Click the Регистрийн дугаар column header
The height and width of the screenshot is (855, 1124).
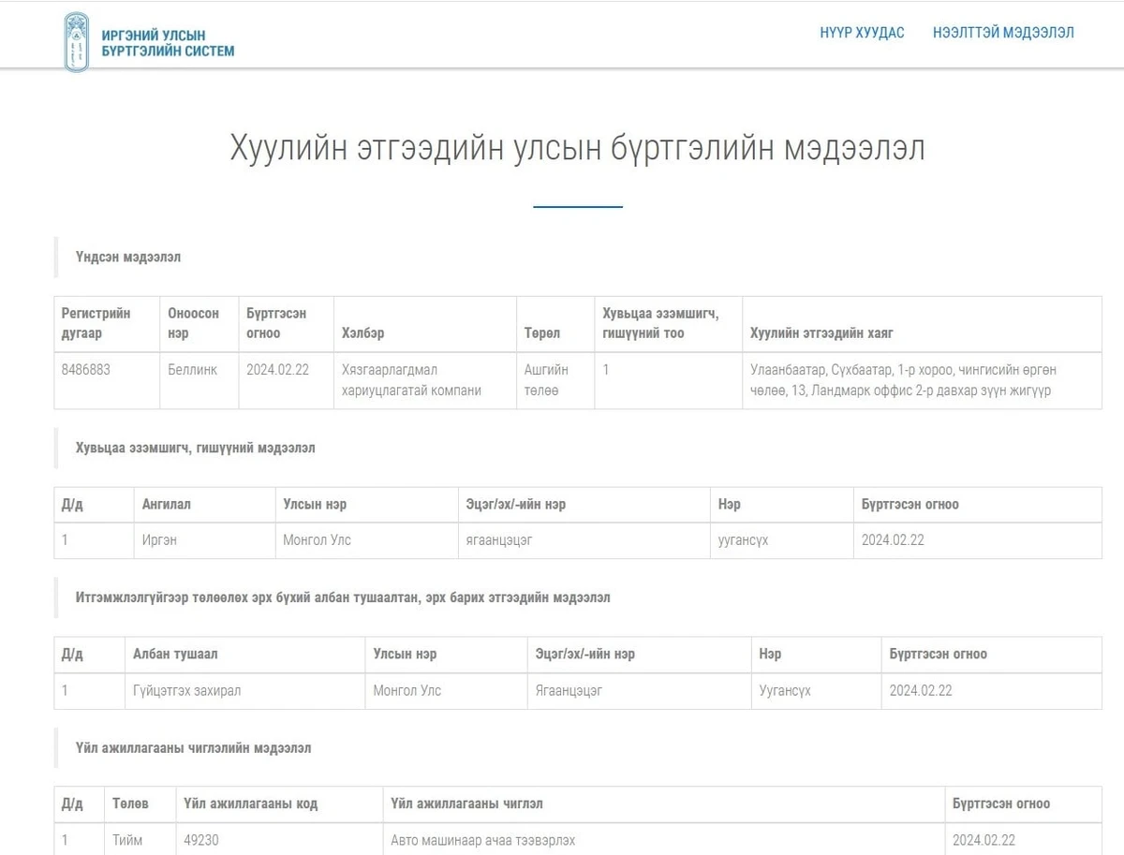coord(96,323)
